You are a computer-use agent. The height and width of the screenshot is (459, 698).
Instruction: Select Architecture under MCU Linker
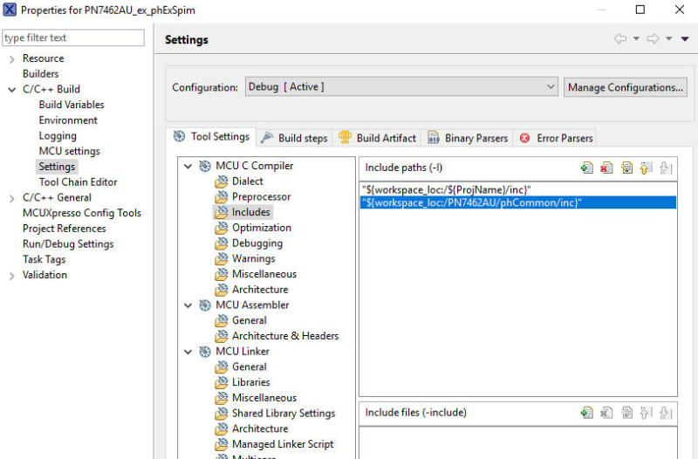click(x=260, y=428)
